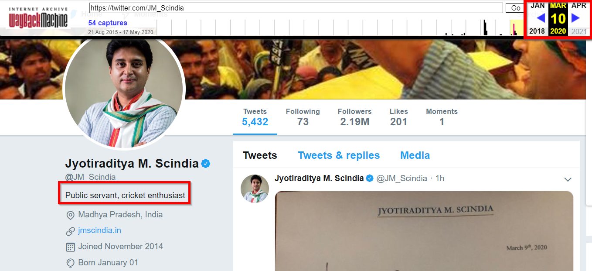592x271 pixels.
Task: Switch to the Tweets & replies tab
Action: pyautogui.click(x=339, y=155)
